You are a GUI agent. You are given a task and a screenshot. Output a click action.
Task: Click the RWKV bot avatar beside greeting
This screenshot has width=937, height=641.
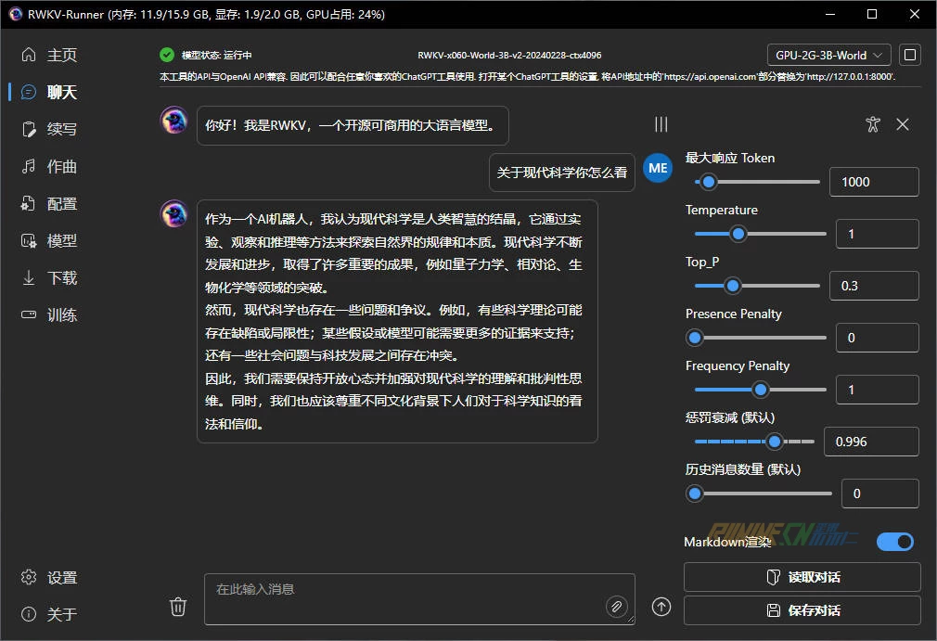tap(173, 120)
